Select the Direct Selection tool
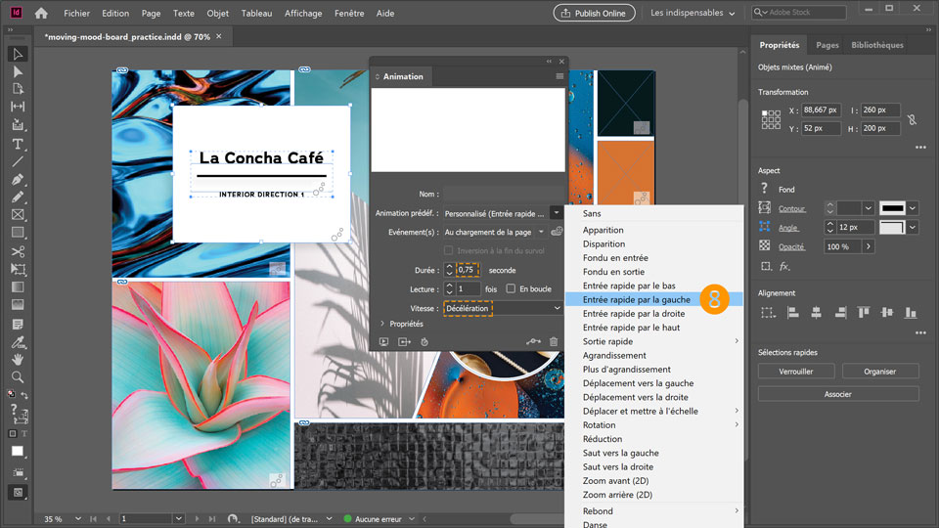939x528 pixels. tap(18, 71)
